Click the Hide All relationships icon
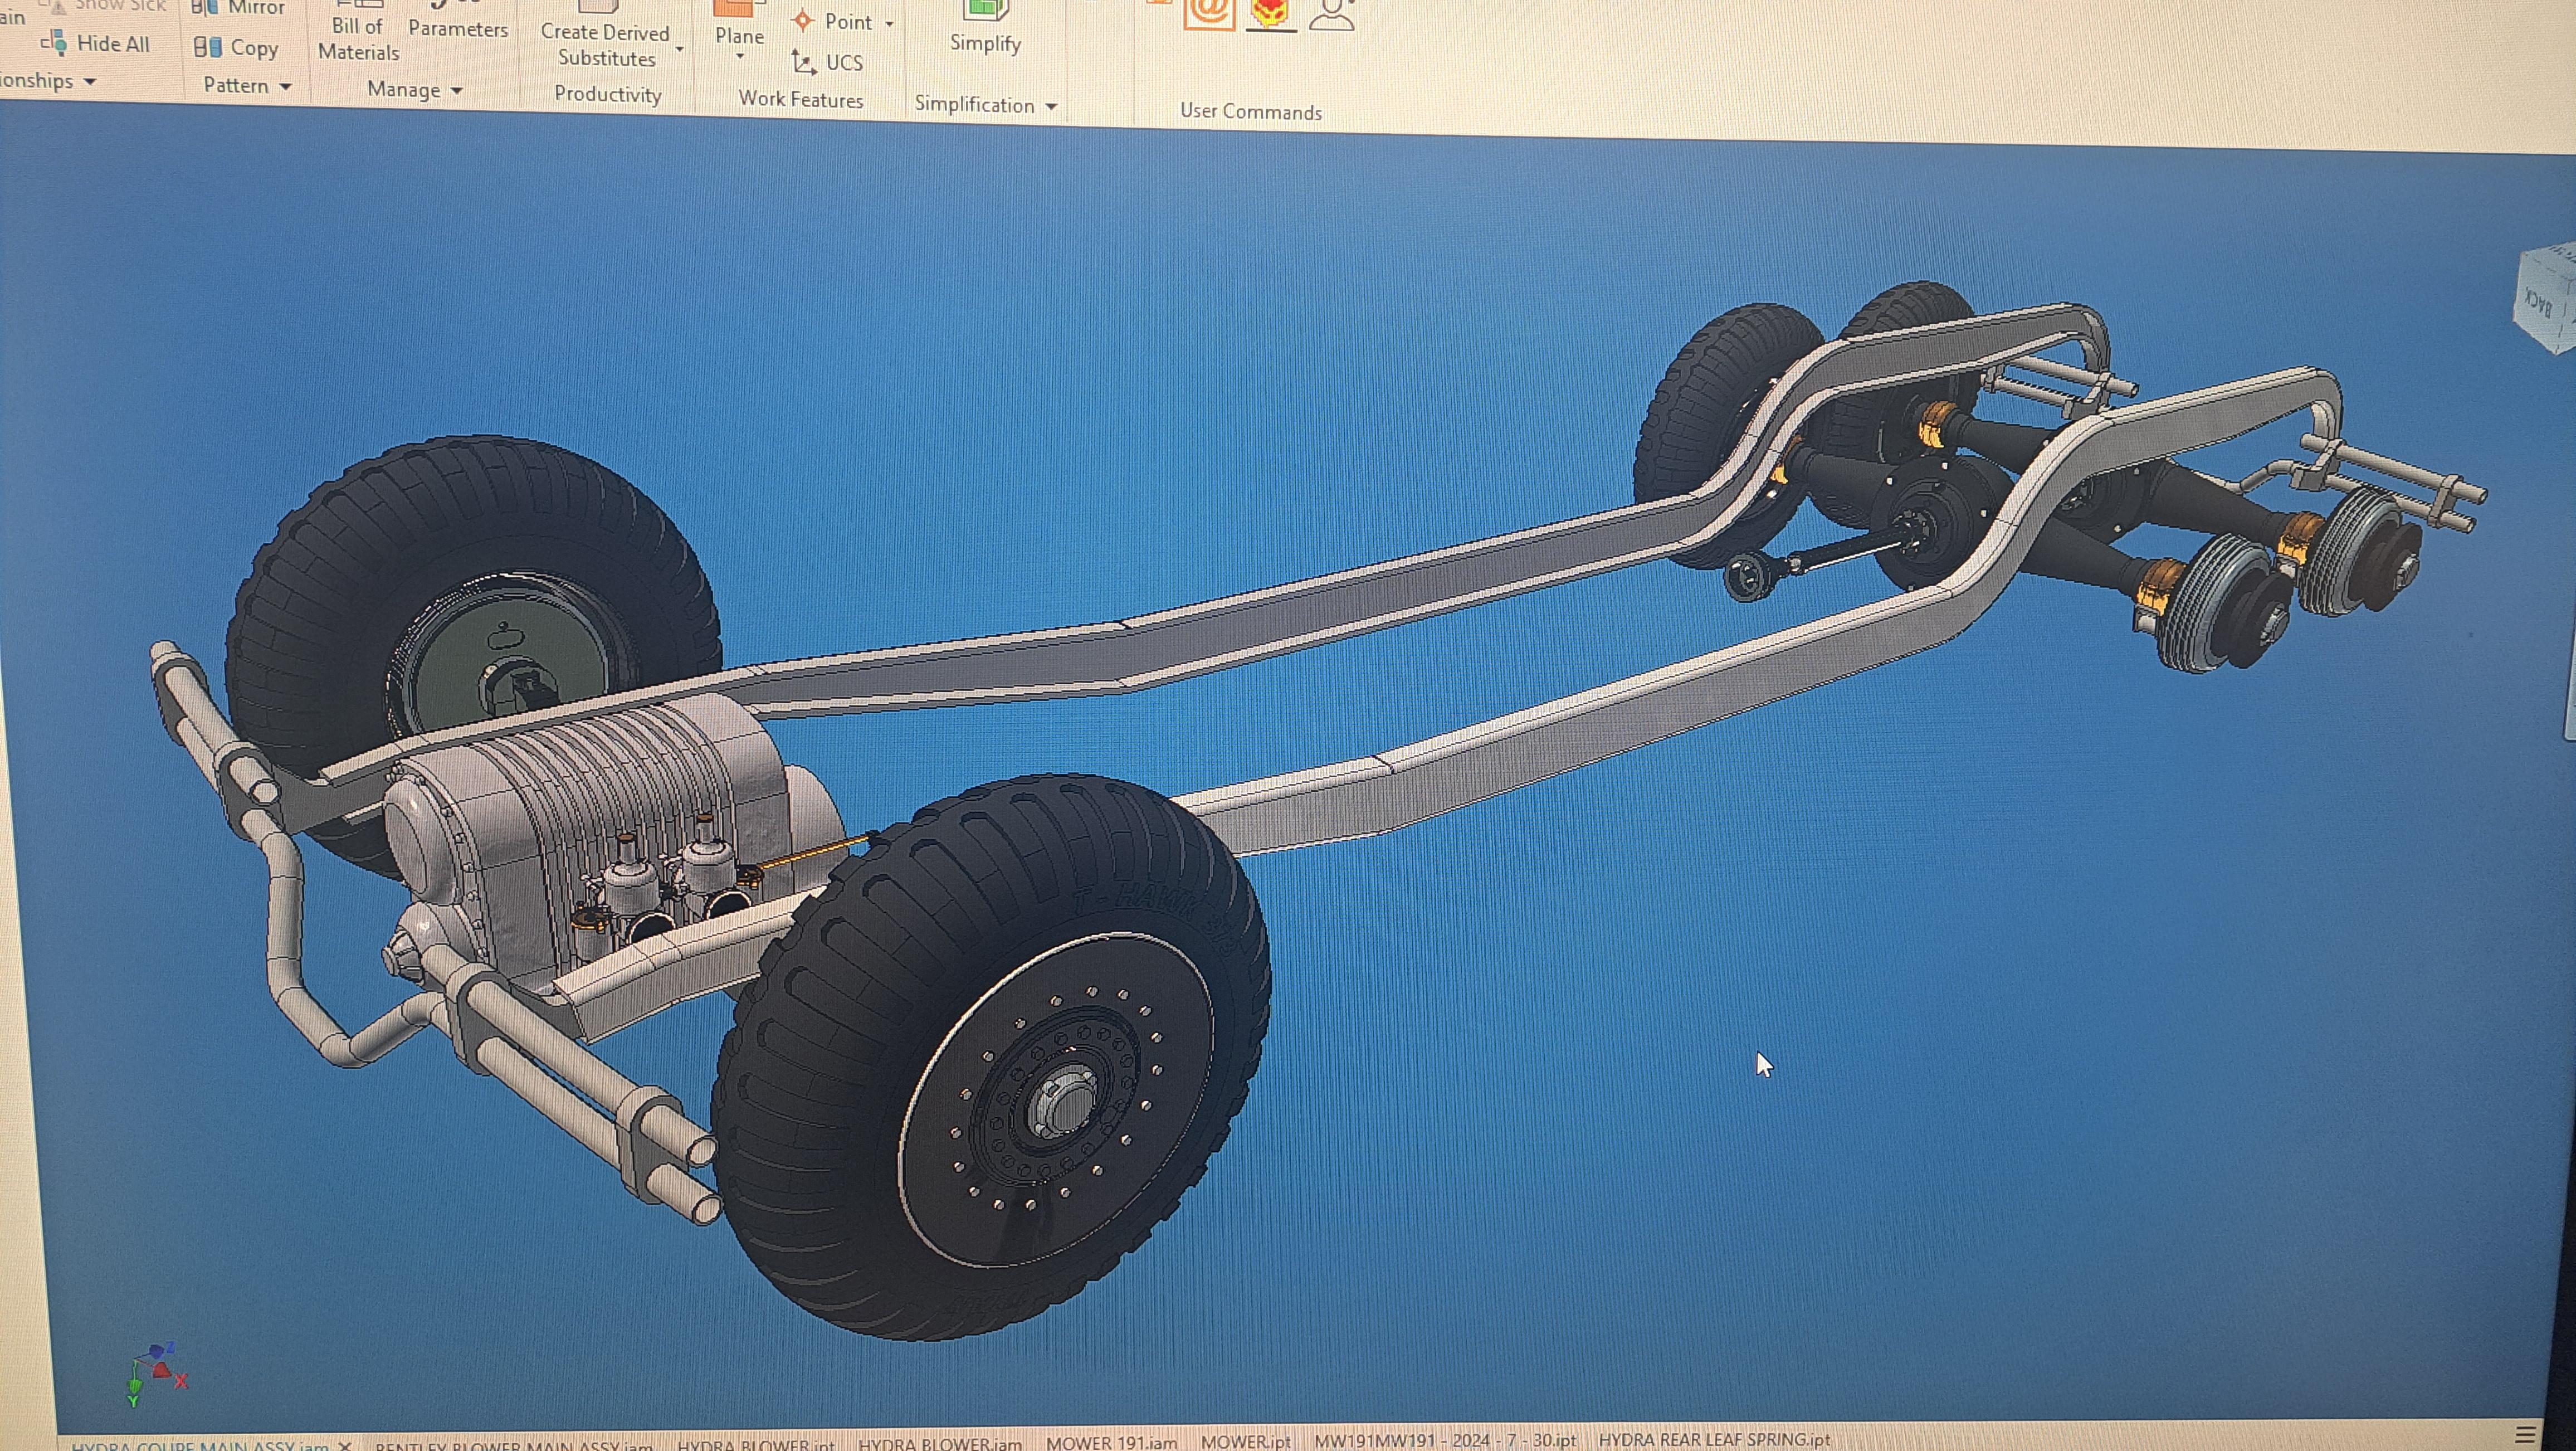The height and width of the screenshot is (1451, 2576). point(54,42)
